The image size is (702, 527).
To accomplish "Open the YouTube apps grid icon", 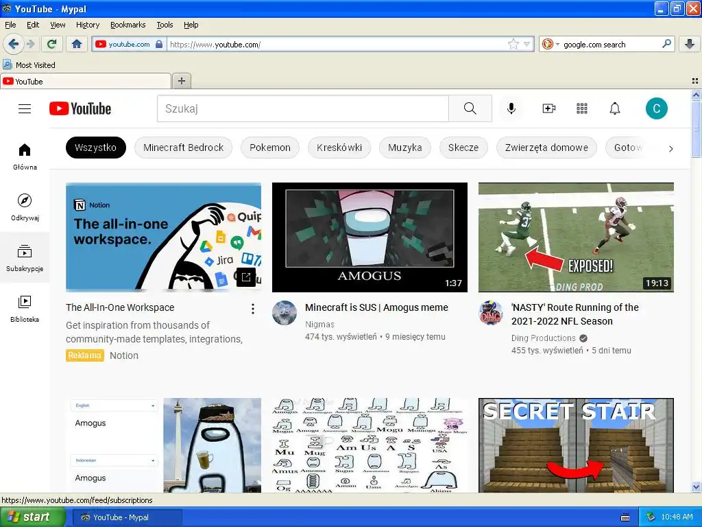I will coord(581,108).
